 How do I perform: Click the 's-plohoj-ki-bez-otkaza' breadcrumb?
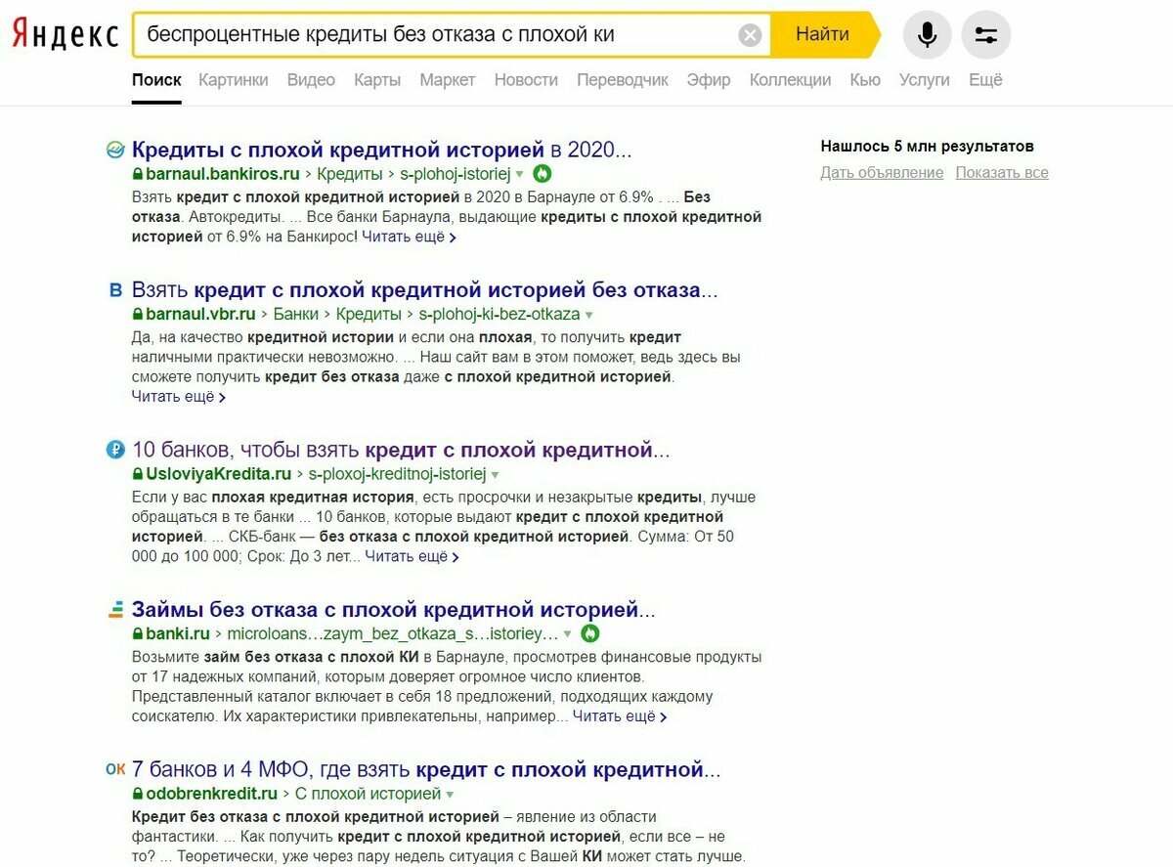pyautogui.click(x=500, y=315)
